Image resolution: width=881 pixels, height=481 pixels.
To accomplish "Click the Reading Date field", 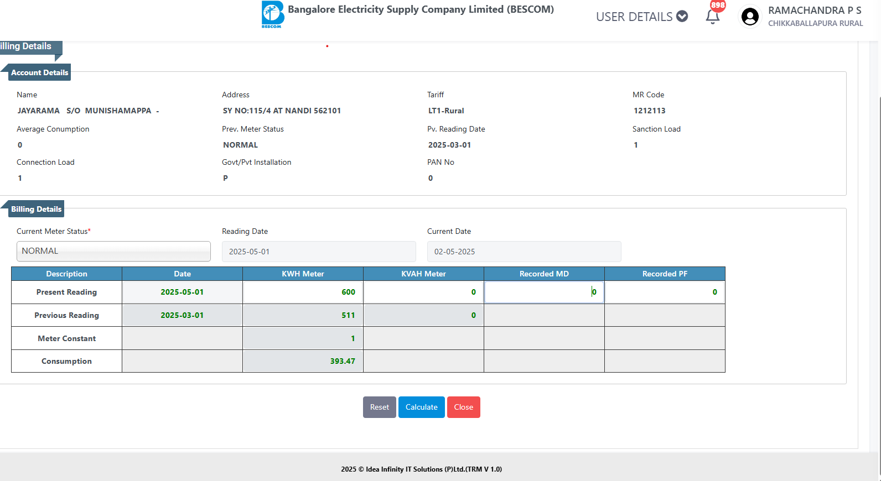I will (319, 252).
